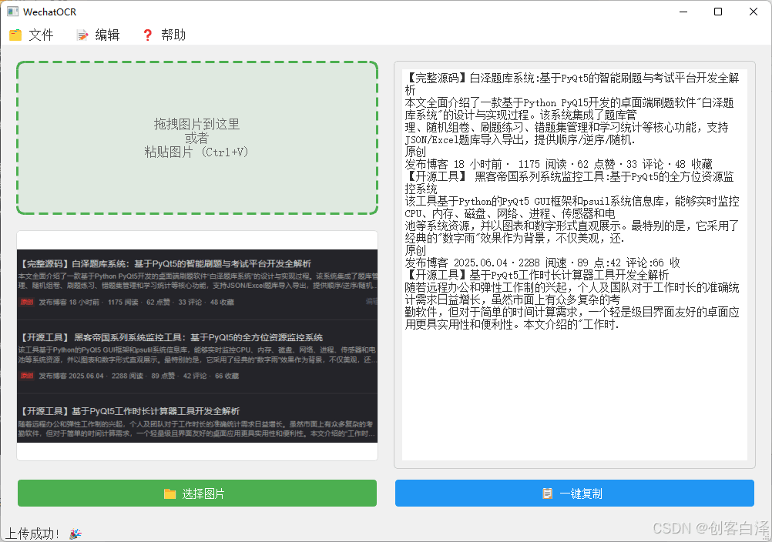Click the 粘贴图片 (Ctrl+V) hint text
Viewport: 772px width, 542px height.
click(x=197, y=152)
